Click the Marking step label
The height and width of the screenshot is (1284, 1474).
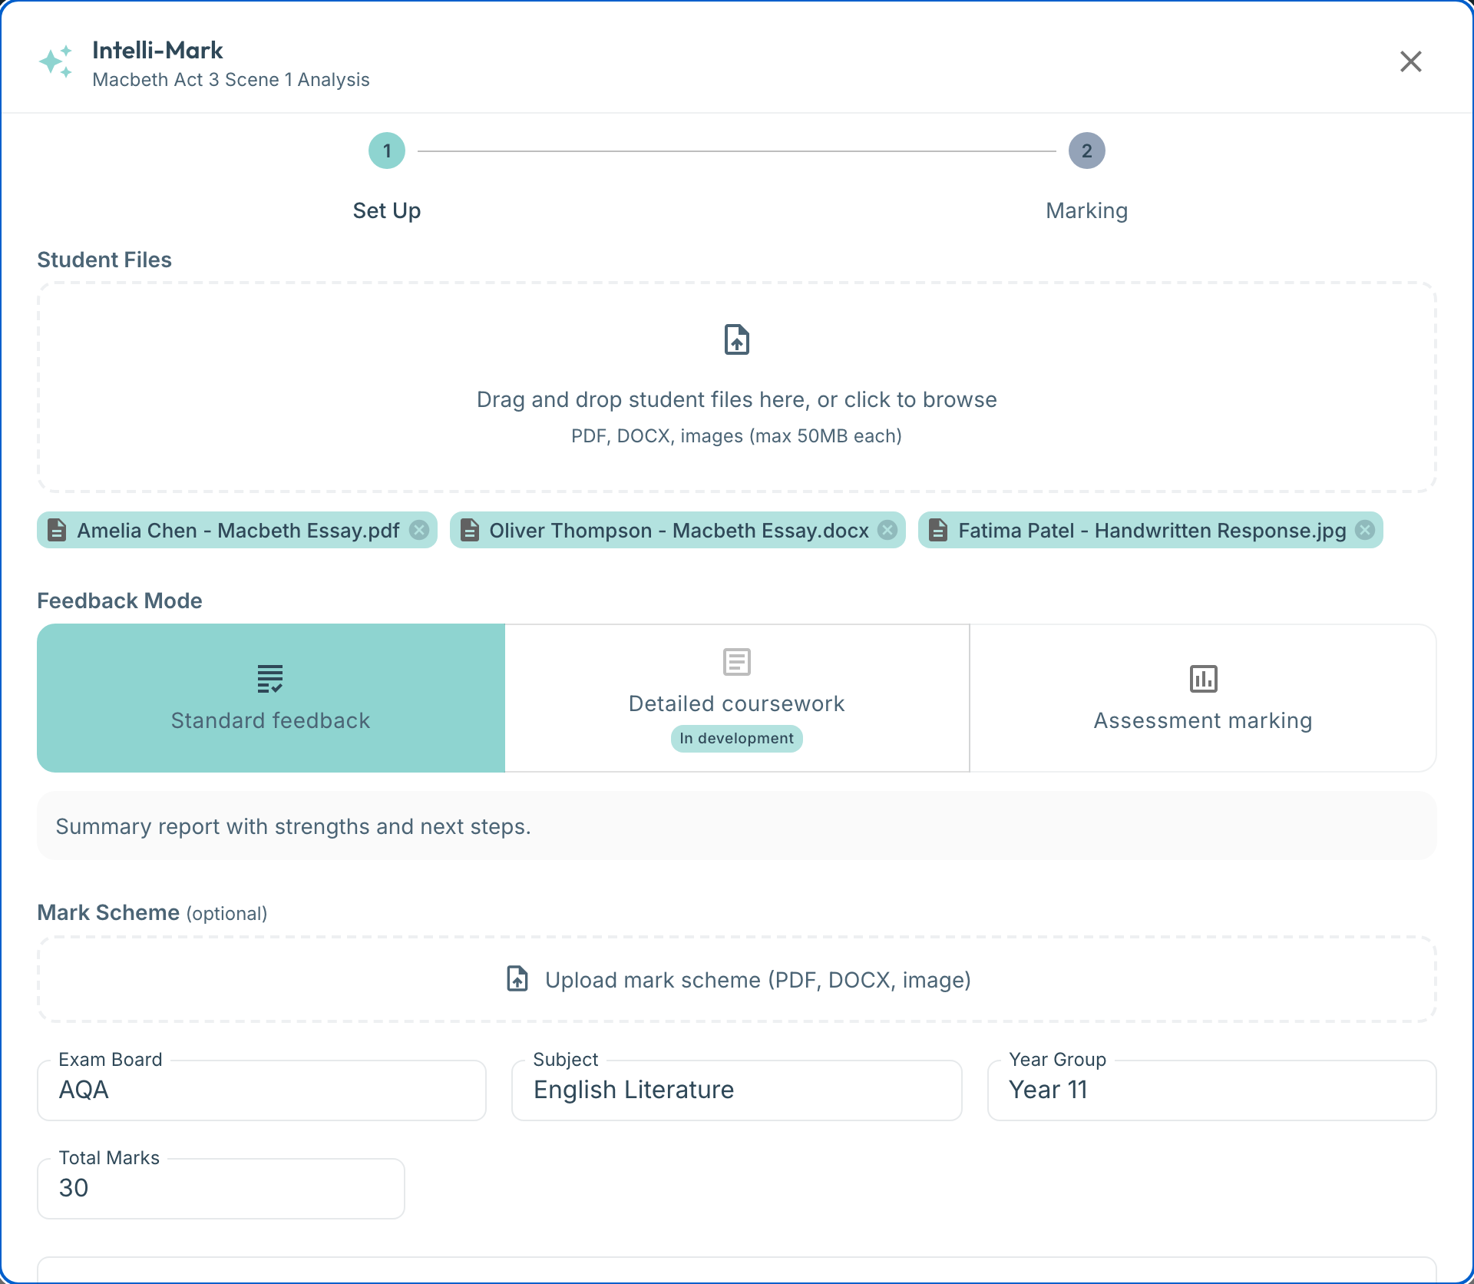(x=1087, y=210)
